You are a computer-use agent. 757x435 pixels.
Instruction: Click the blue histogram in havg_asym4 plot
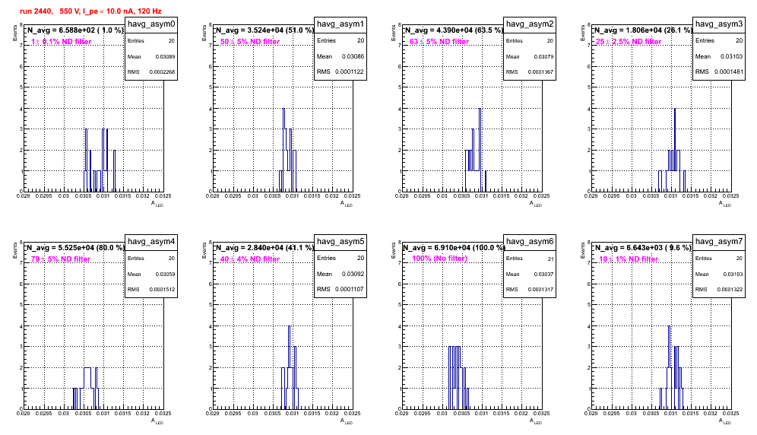(x=86, y=388)
